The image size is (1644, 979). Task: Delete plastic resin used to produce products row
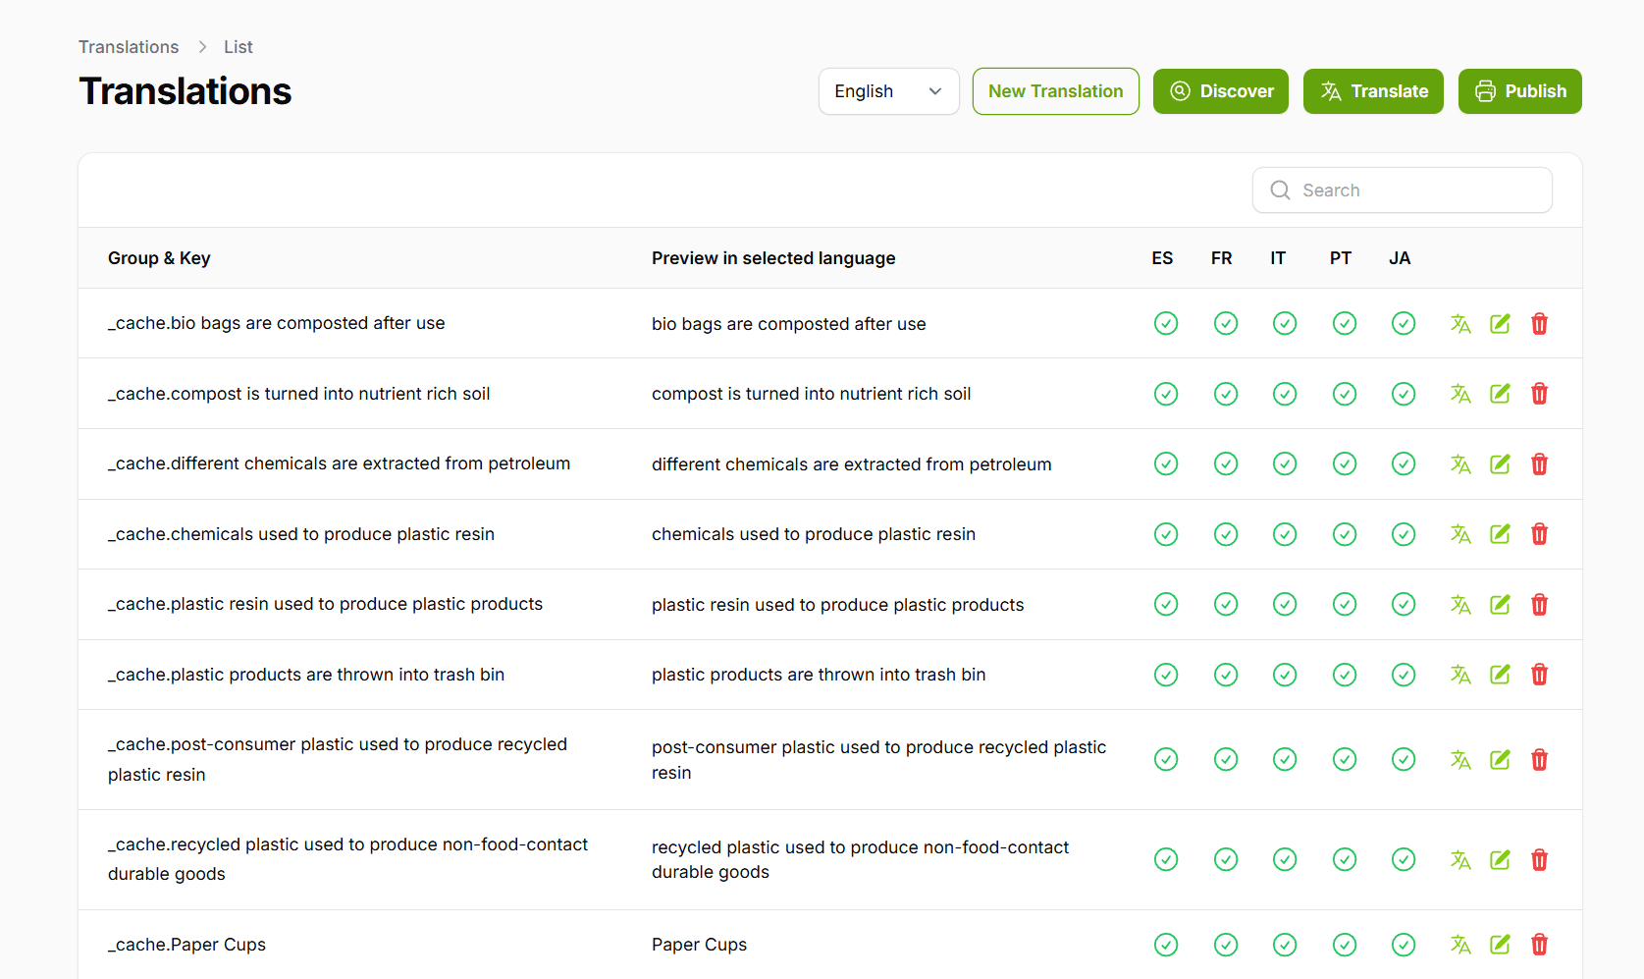[x=1539, y=604]
